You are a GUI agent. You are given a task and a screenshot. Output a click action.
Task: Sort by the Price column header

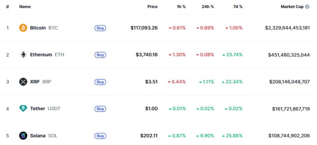[153, 7]
